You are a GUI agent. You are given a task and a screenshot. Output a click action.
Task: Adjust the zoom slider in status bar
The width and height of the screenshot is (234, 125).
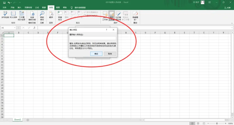(x=217, y=123)
